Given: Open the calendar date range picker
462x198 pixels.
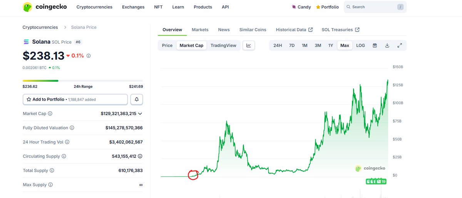Looking at the screenshot, I should tap(375, 45).
